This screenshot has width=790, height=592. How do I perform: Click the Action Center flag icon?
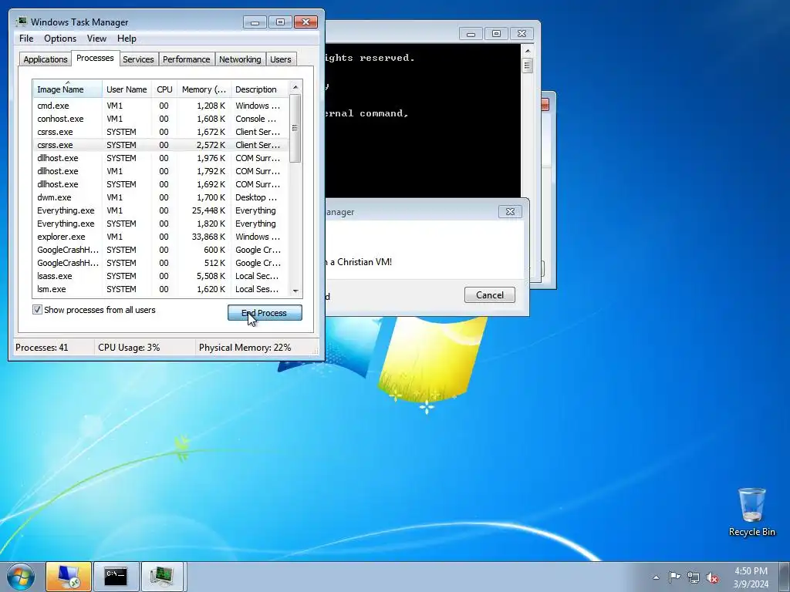click(x=674, y=577)
